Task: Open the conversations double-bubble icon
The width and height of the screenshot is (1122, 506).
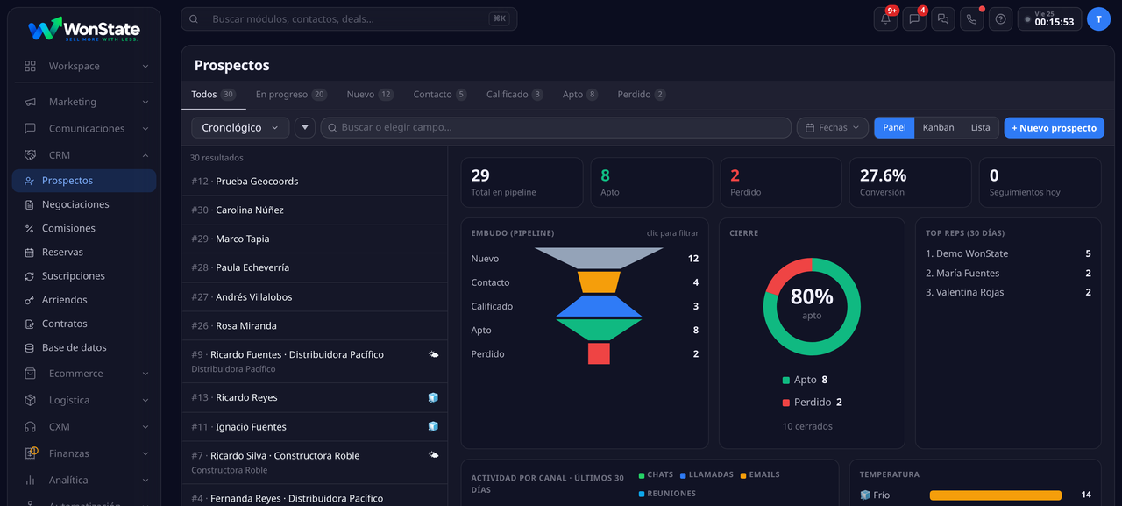Action: (x=943, y=18)
